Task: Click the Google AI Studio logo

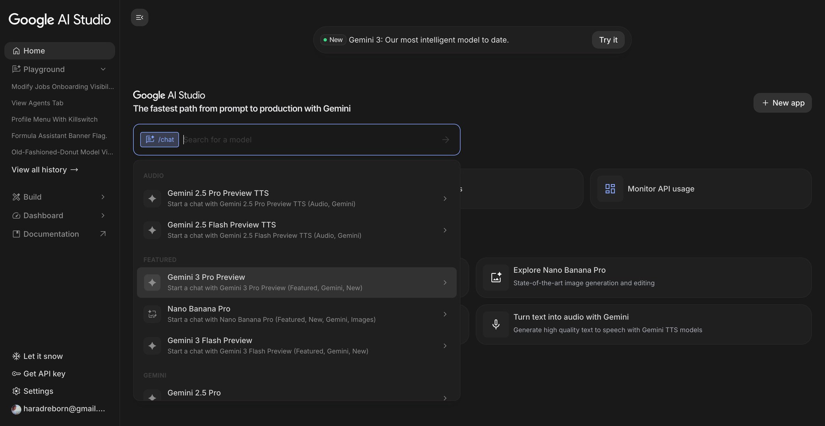Action: tap(60, 19)
